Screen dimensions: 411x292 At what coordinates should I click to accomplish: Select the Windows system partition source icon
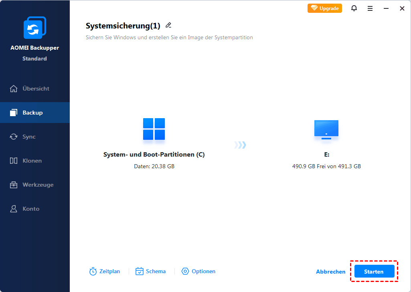154,129
